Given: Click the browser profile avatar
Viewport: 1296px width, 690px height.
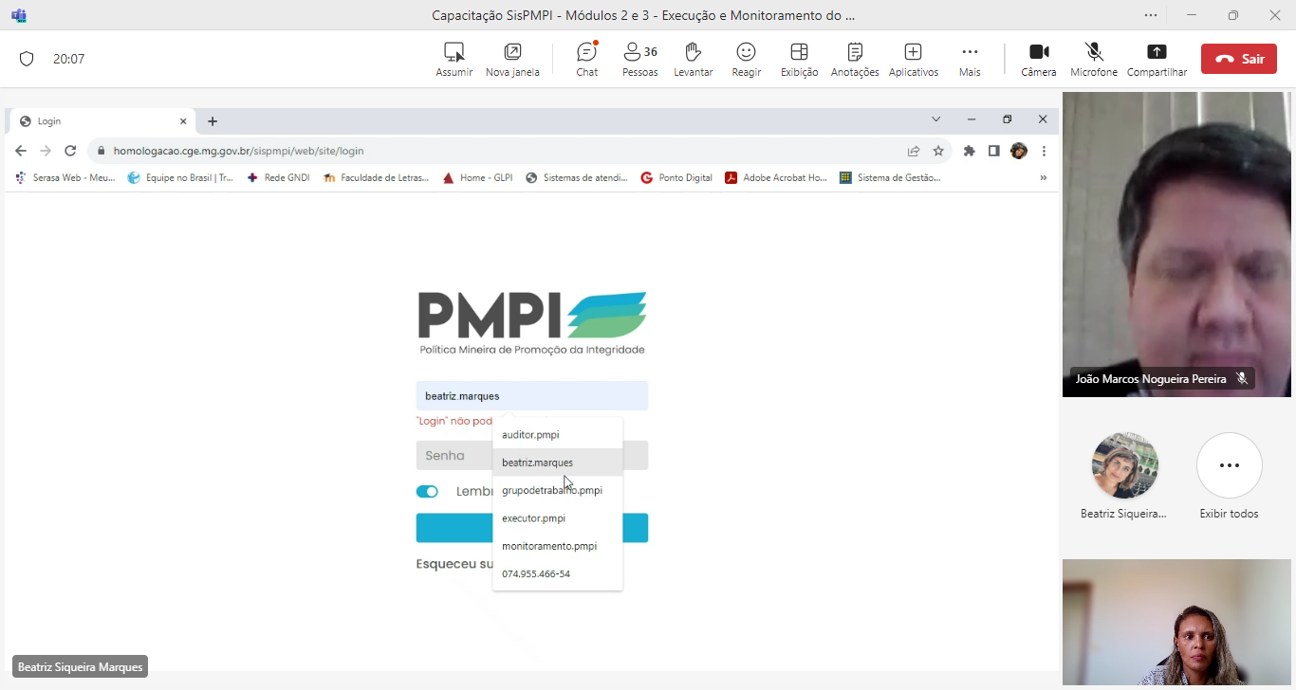Looking at the screenshot, I should (1019, 151).
